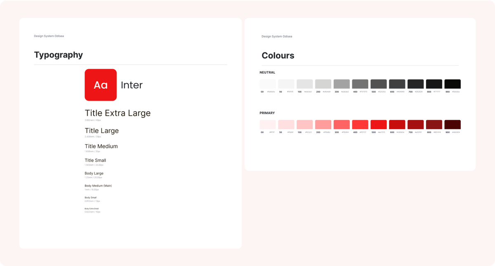Click the Neutral 600 swatch
495x266 pixels.
coord(397,84)
